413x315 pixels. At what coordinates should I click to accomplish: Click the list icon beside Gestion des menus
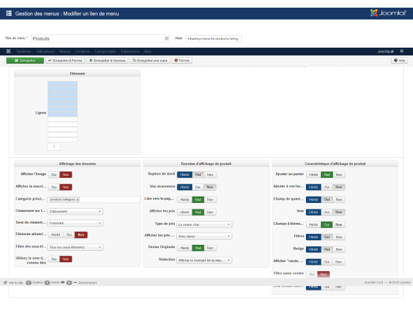pos(9,14)
